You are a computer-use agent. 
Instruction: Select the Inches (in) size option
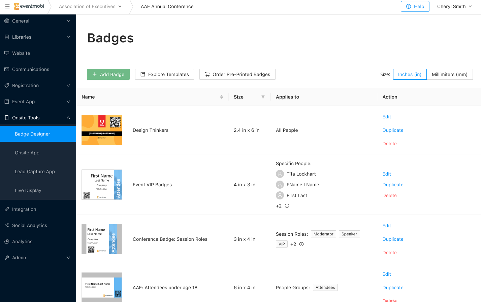click(x=410, y=74)
